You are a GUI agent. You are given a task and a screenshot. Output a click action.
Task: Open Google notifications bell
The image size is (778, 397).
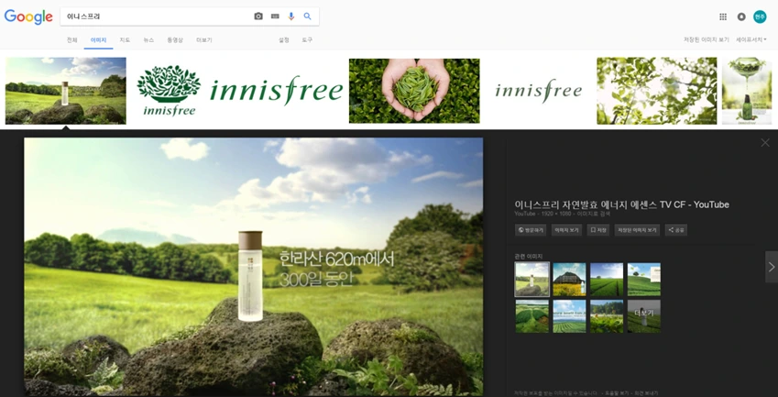click(x=741, y=17)
